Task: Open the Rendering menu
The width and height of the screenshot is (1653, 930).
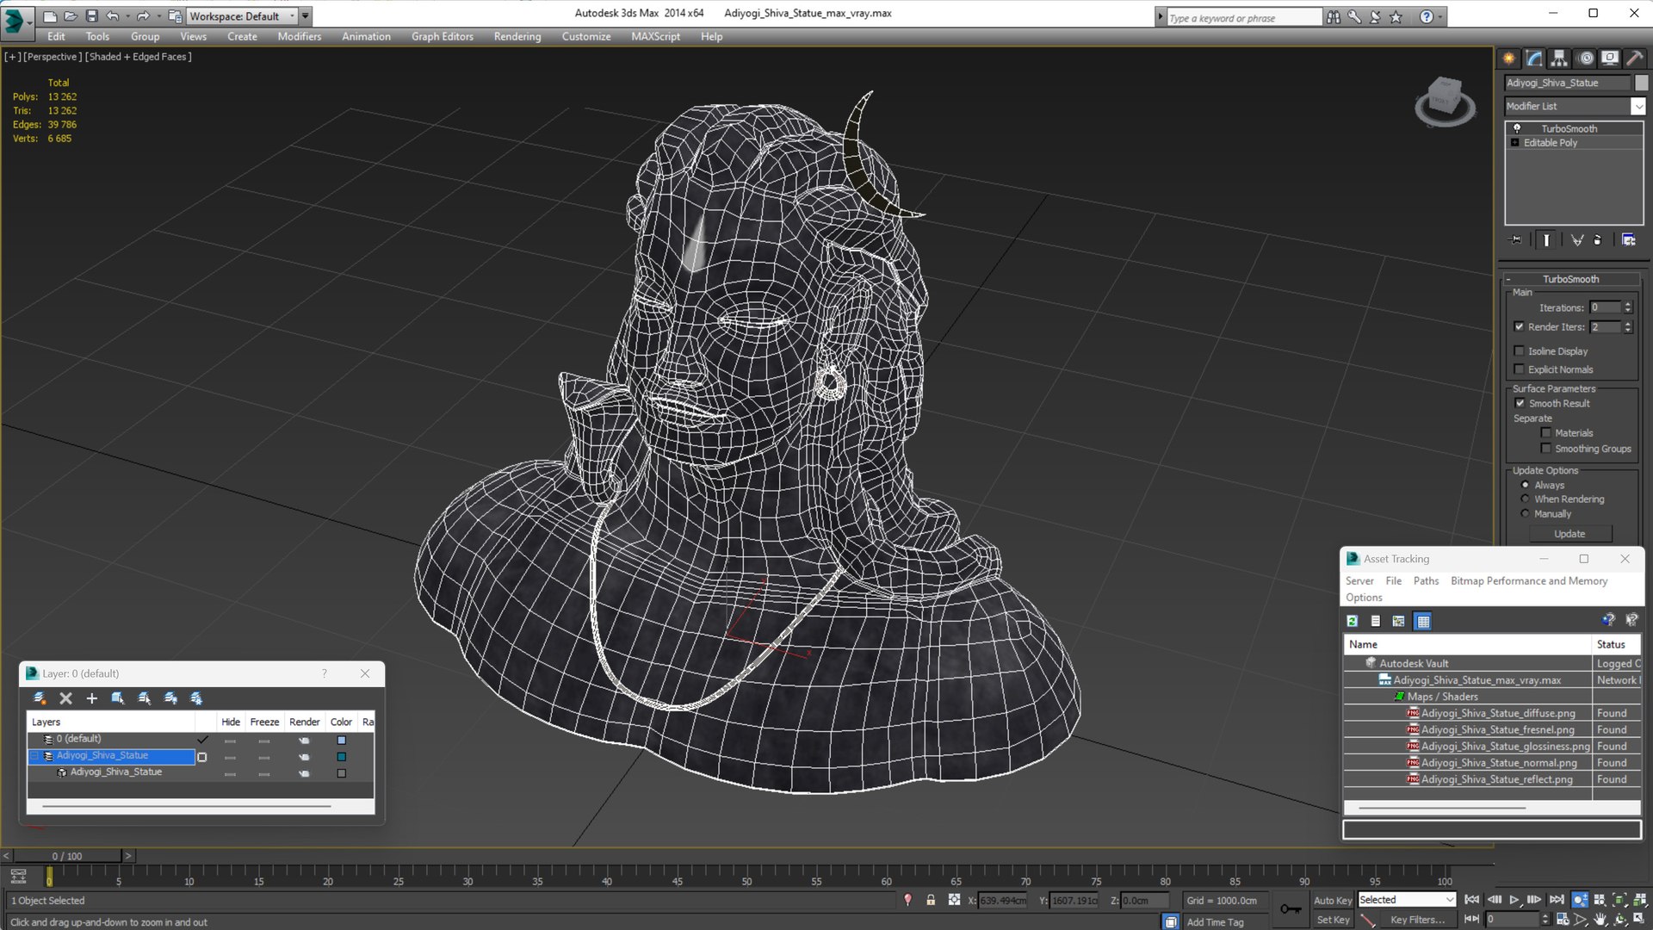Action: pyautogui.click(x=517, y=36)
